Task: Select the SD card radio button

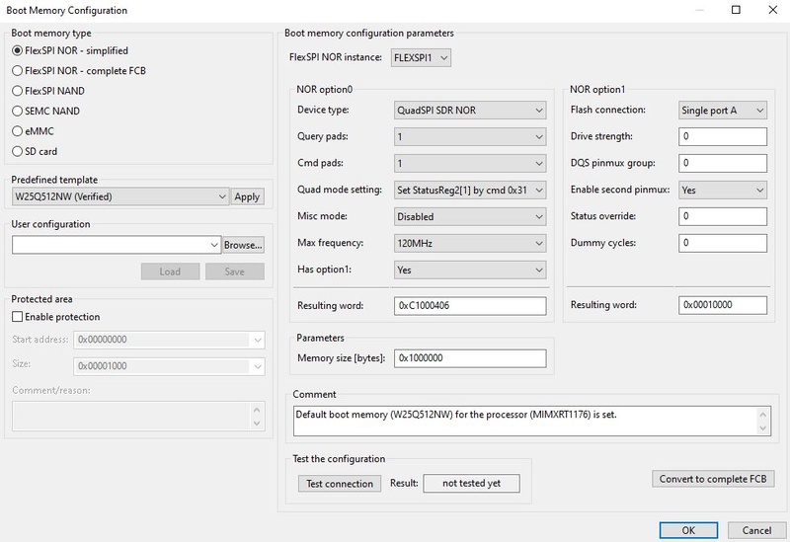Action: (17, 151)
